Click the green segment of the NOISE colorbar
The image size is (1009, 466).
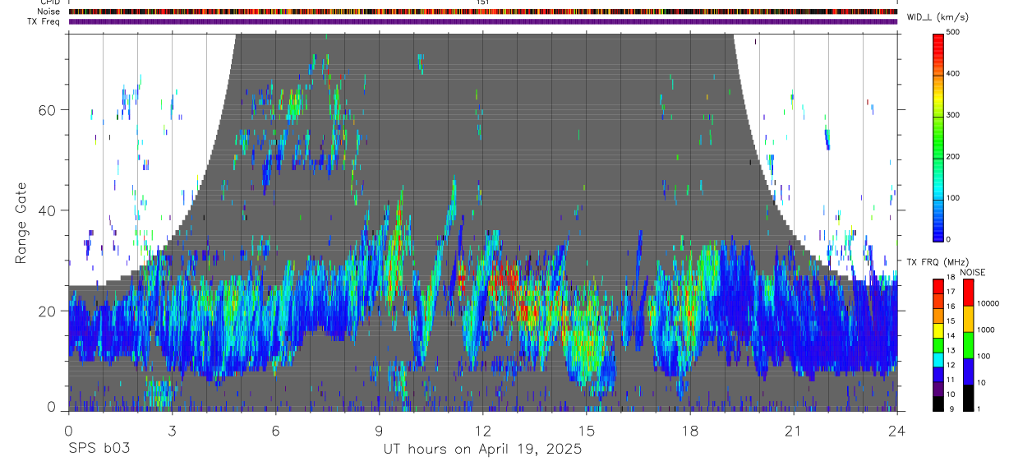968,345
